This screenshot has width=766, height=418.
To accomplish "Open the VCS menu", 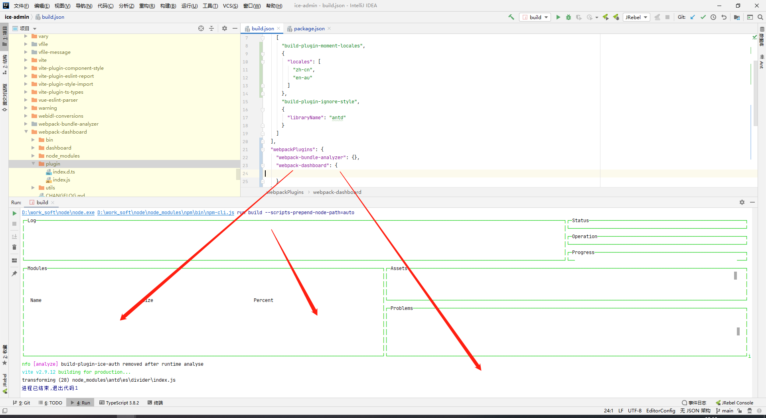I will point(230,6).
